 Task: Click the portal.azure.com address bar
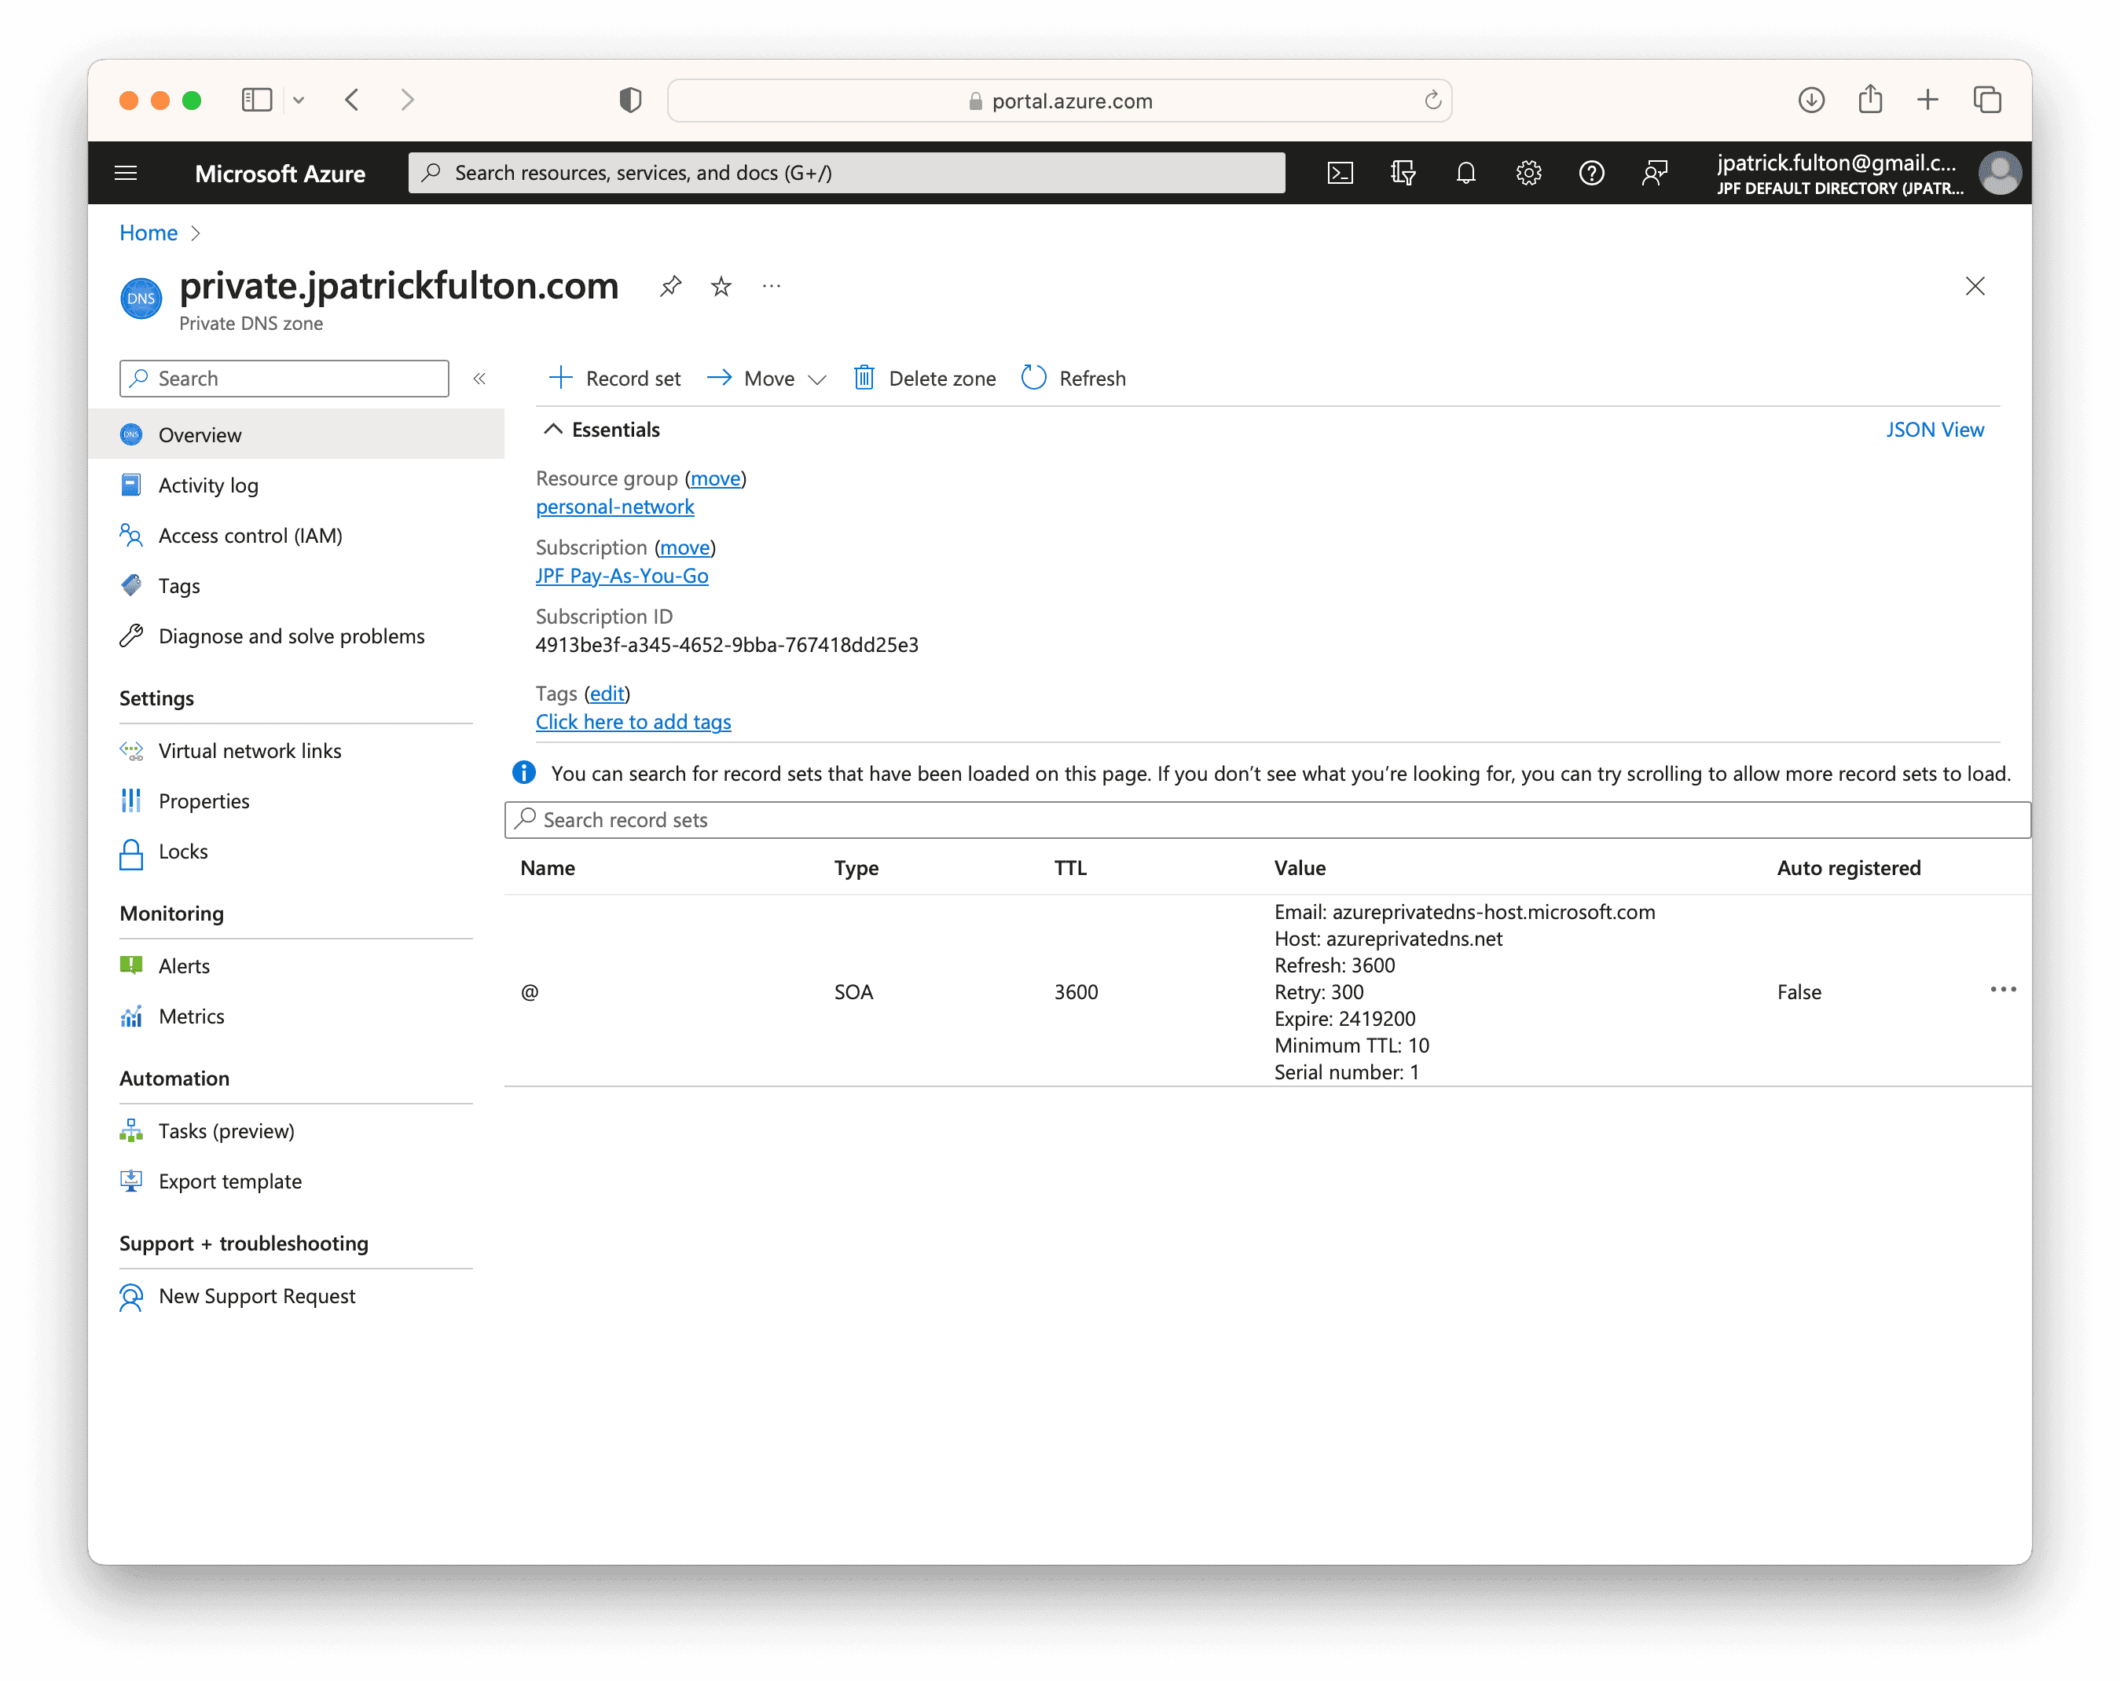coord(1059,101)
